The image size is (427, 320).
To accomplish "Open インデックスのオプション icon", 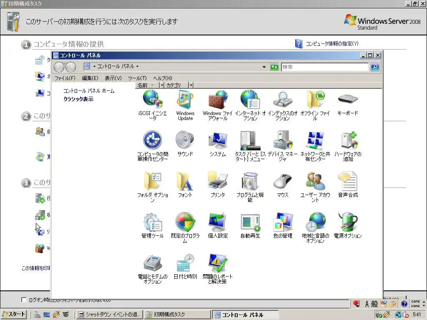I will click(x=283, y=105).
